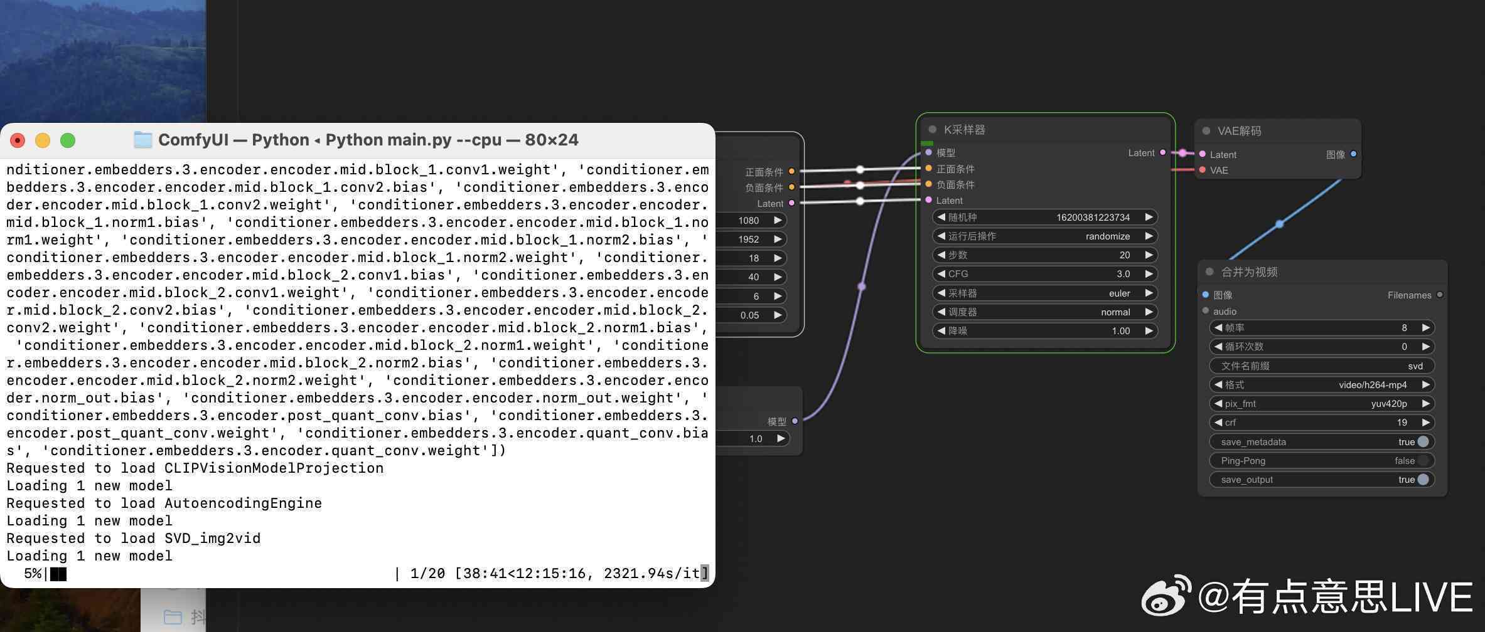The height and width of the screenshot is (632, 1485).
Task: Click the Latent output socket on left node
Action: [791, 203]
